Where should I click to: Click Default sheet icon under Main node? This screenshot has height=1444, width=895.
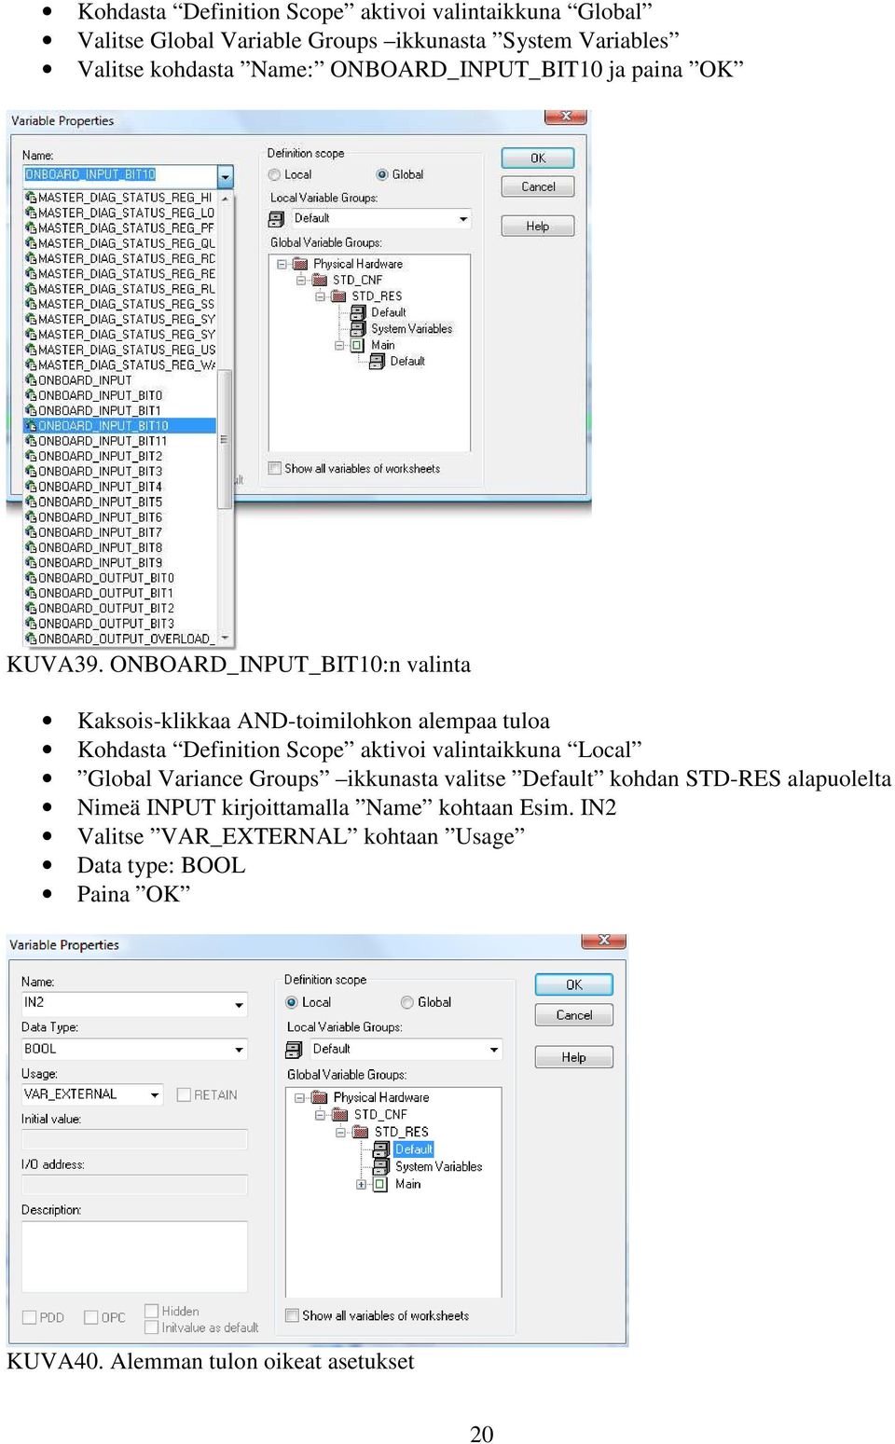coord(377,362)
